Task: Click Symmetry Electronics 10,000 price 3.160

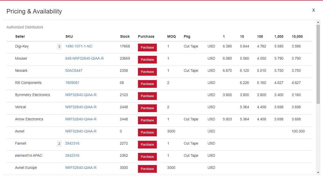Action: pyautogui.click(x=296, y=95)
